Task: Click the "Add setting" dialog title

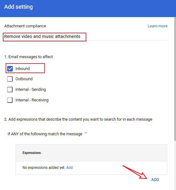Action: (18, 7)
